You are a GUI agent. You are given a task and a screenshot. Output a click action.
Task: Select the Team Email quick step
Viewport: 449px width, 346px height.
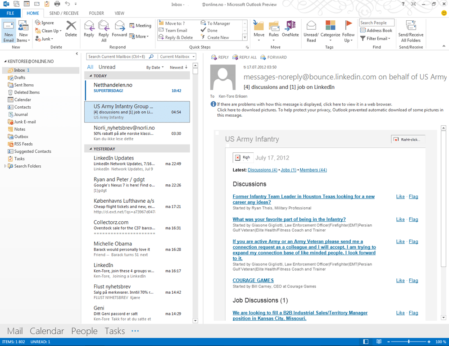pos(173,30)
